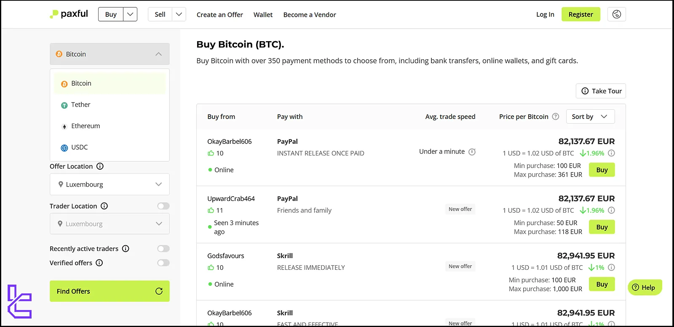674x327 pixels.
Task: Open the Sell dropdown arrow
Action: [x=179, y=14]
